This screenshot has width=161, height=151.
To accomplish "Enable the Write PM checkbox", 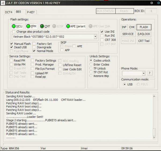I will (11, 64).
